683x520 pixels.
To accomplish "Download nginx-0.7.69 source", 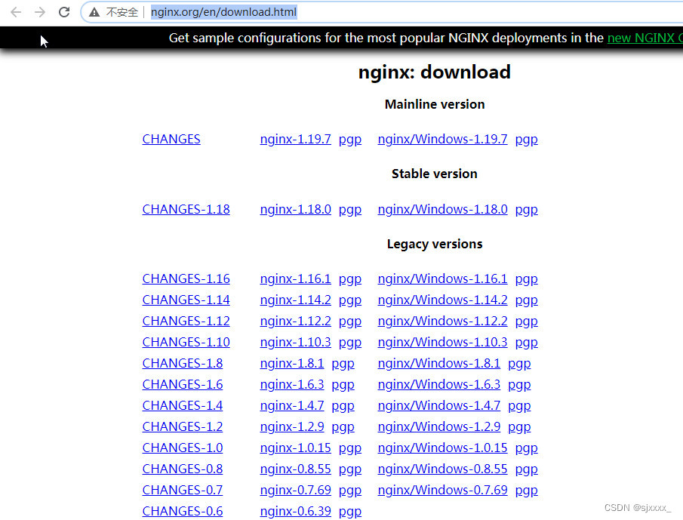I will tap(295, 490).
